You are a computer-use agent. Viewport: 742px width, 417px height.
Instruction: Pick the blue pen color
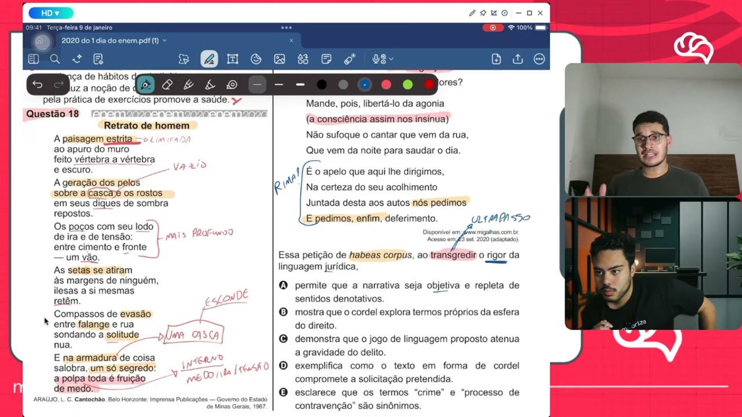[365, 85]
